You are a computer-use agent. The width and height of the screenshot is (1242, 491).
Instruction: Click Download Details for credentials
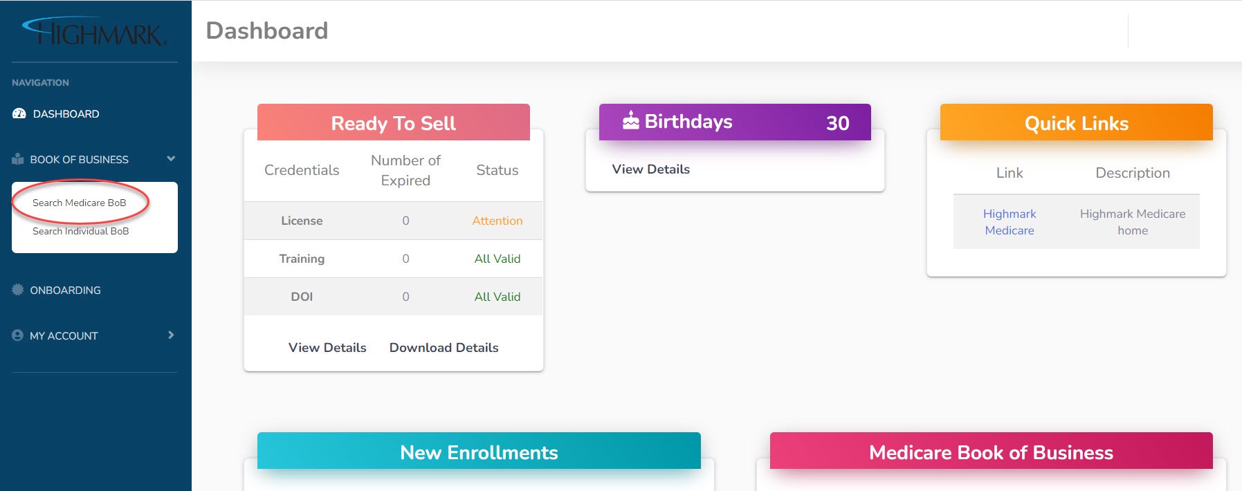[x=444, y=348]
